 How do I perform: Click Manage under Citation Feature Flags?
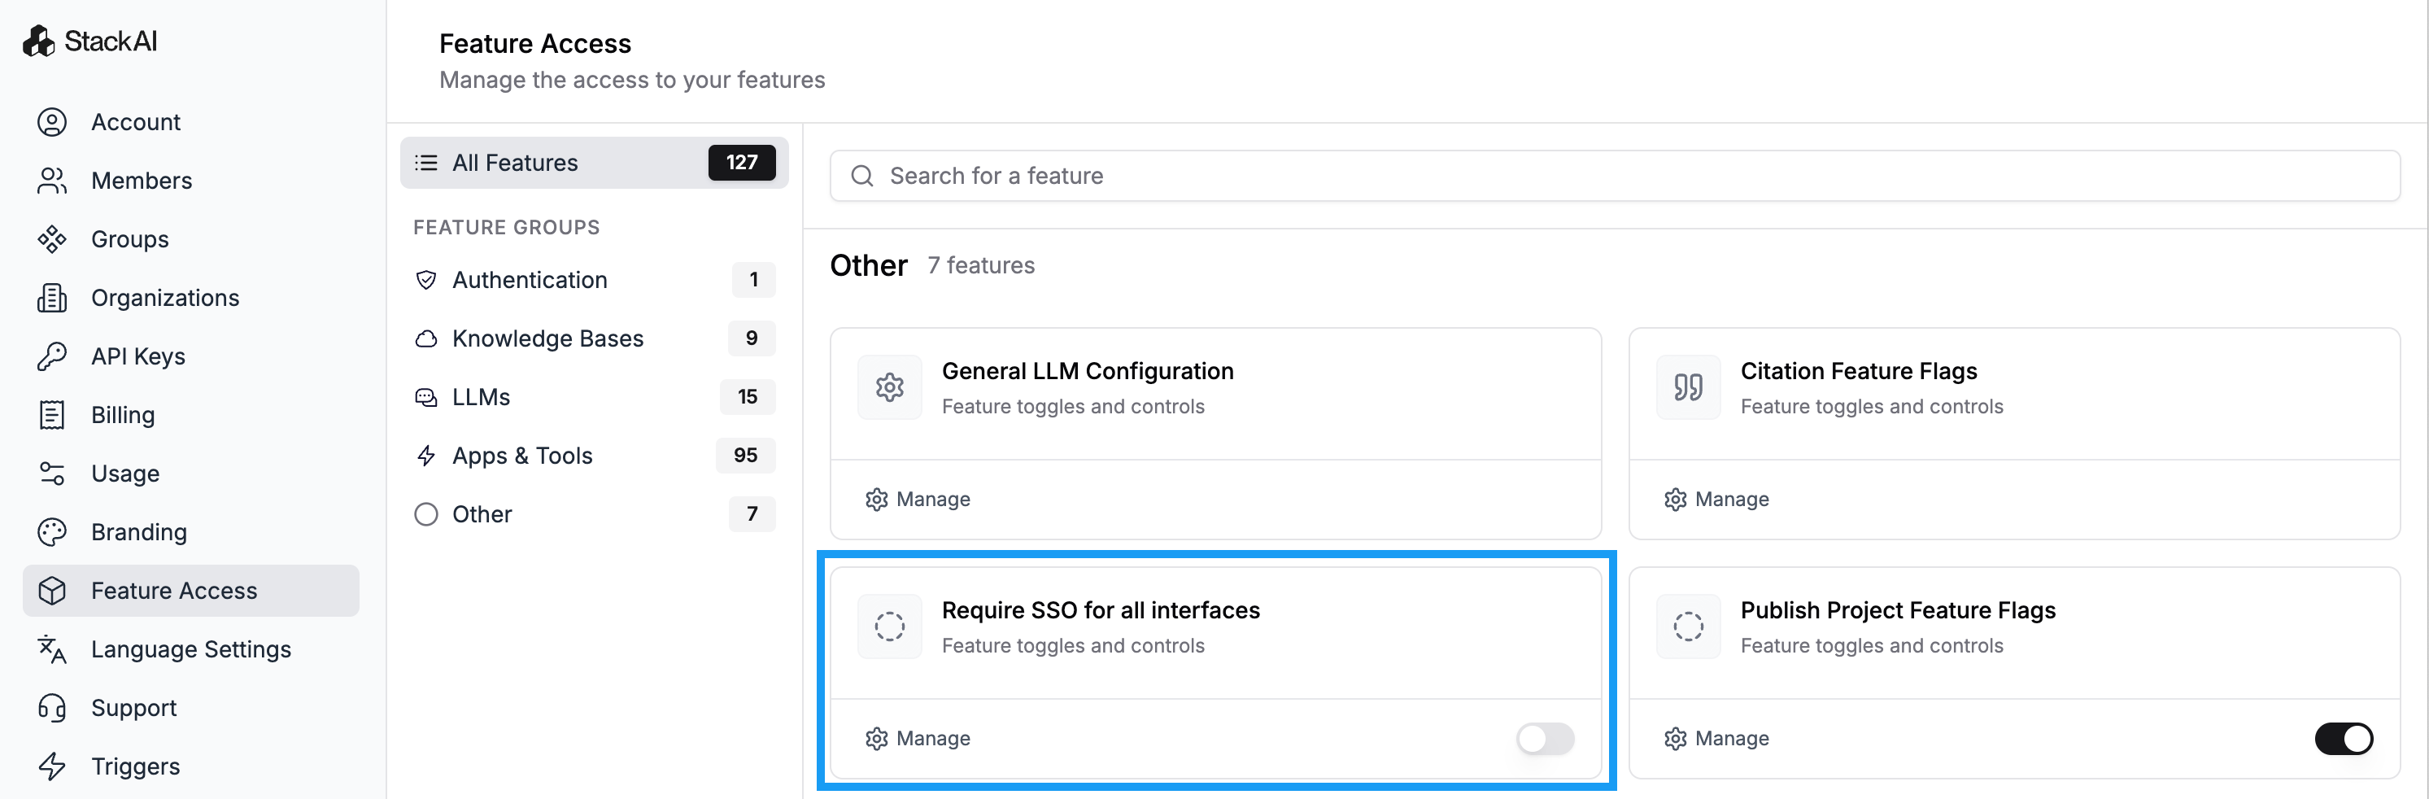click(x=1716, y=499)
